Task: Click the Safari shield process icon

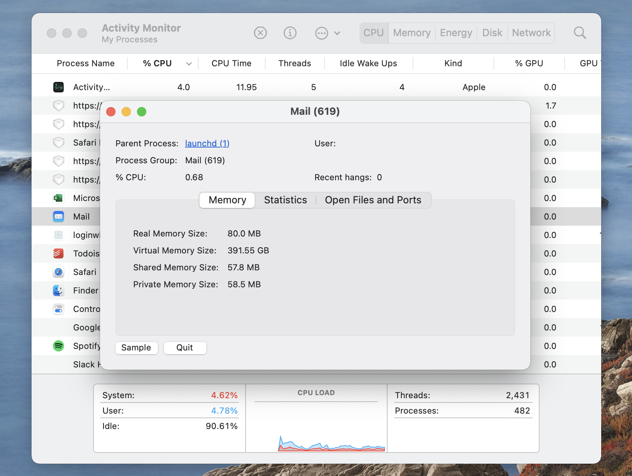Action: coord(59,142)
